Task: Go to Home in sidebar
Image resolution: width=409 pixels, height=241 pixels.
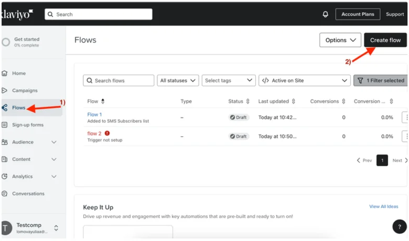Action: (19, 73)
